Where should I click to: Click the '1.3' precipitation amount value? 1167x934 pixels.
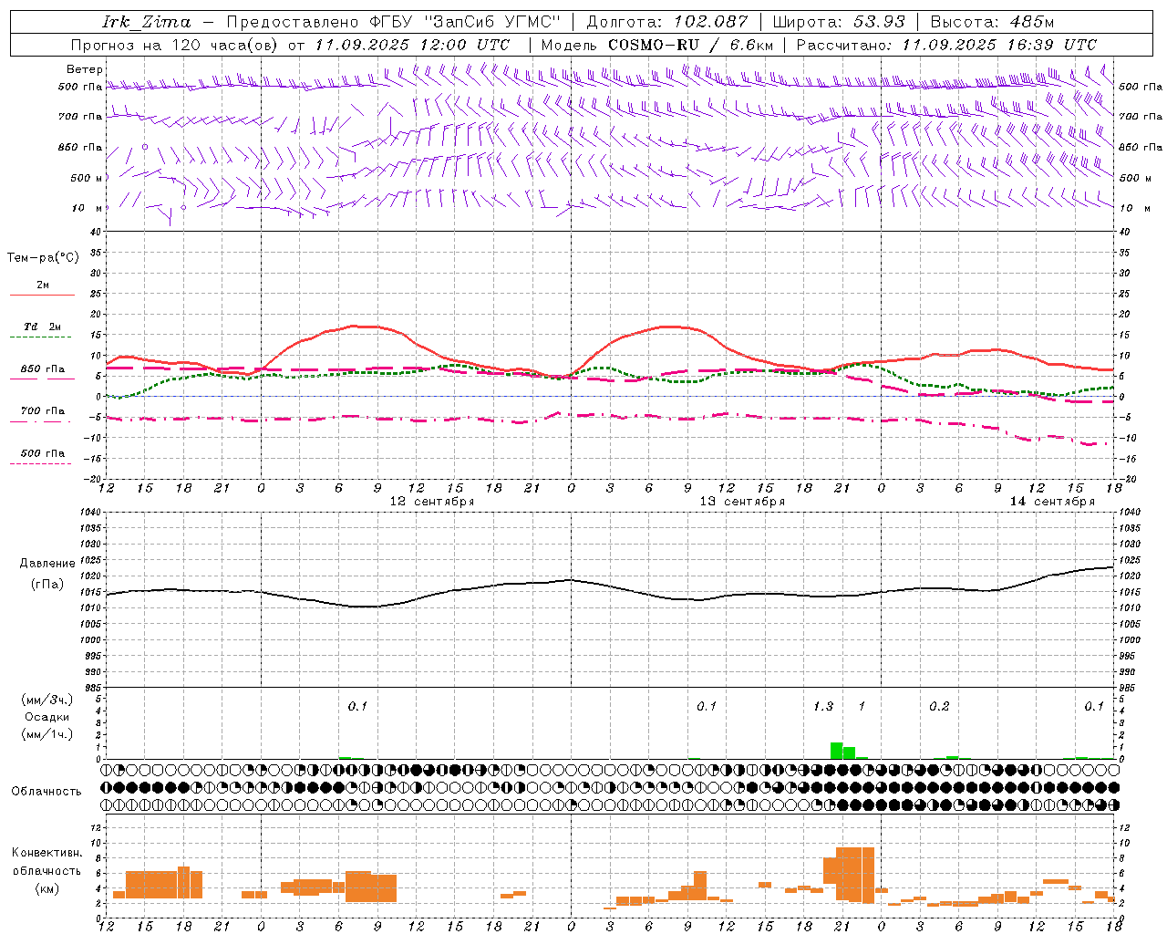click(823, 707)
